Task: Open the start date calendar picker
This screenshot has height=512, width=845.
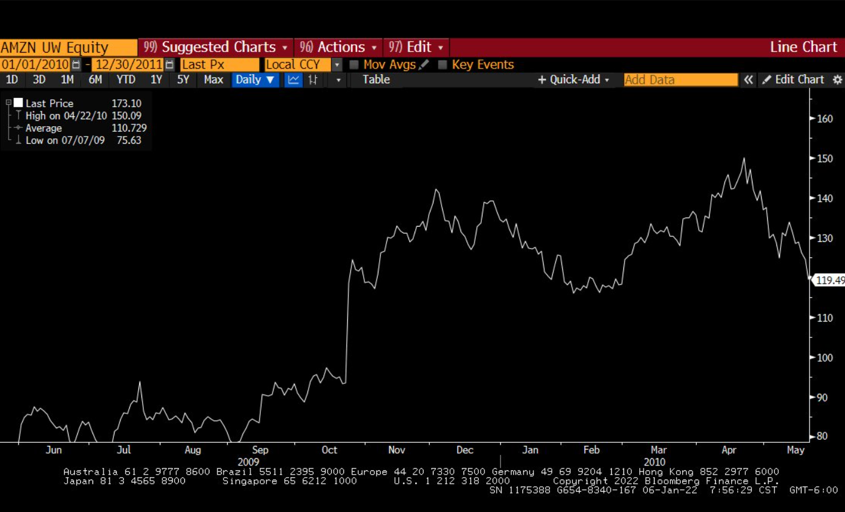Action: 76,65
